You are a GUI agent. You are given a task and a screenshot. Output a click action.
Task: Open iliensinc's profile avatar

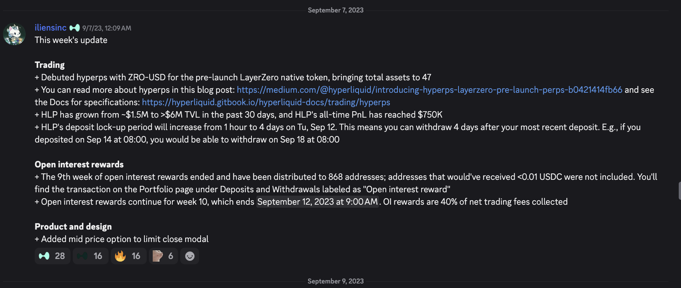14,34
